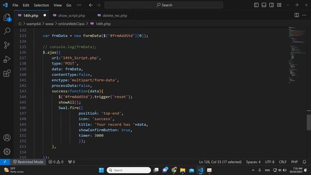Toggle the bottom panel layout icon
This screenshot has height=175, width=311.
click(x=264, y=5)
